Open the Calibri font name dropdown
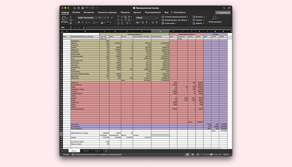 pos(97,17)
